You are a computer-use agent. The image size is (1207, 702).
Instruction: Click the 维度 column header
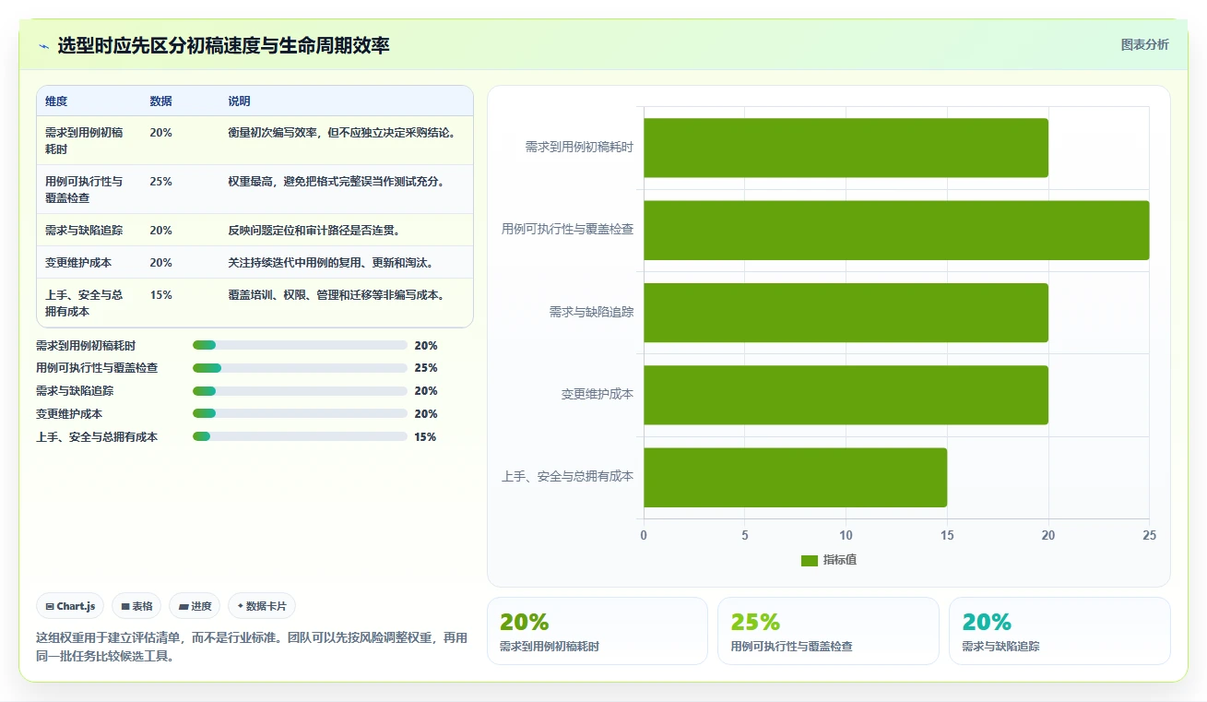56,101
